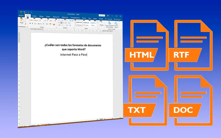221x138 pixels.
Task: Click the ribbon display options icon
Action: point(108,16)
